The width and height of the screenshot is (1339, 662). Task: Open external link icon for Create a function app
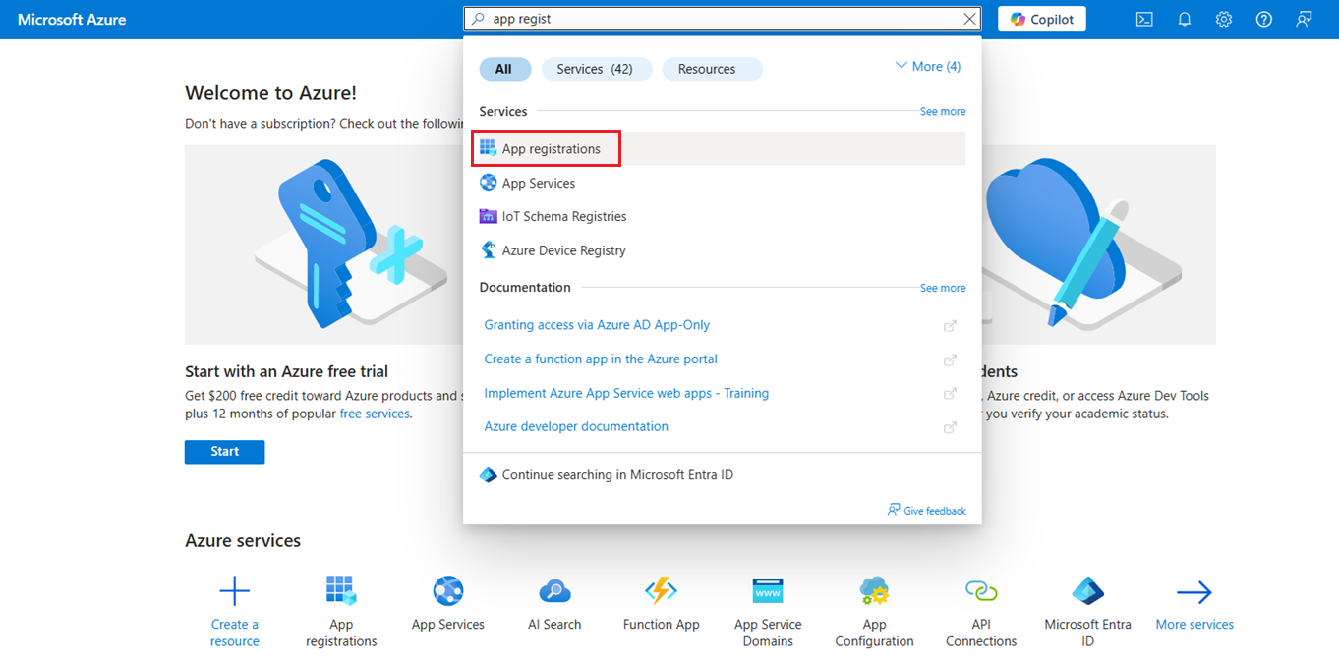coord(950,359)
